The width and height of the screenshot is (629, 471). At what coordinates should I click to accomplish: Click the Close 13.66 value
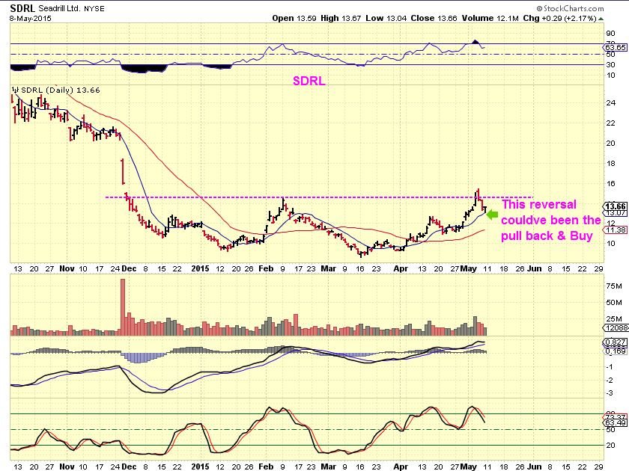coord(434,19)
